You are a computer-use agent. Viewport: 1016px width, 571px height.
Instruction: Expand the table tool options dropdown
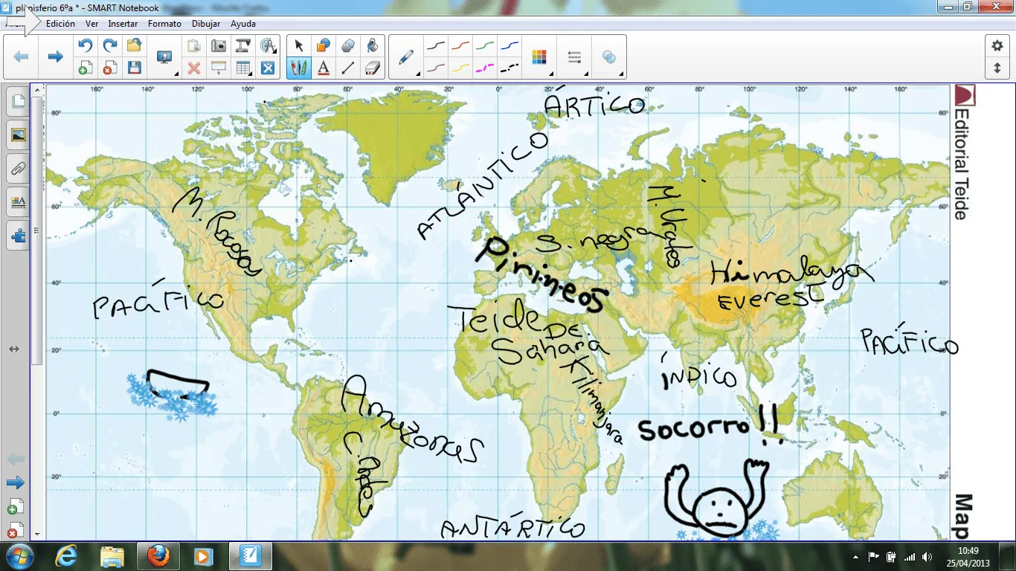(251, 73)
